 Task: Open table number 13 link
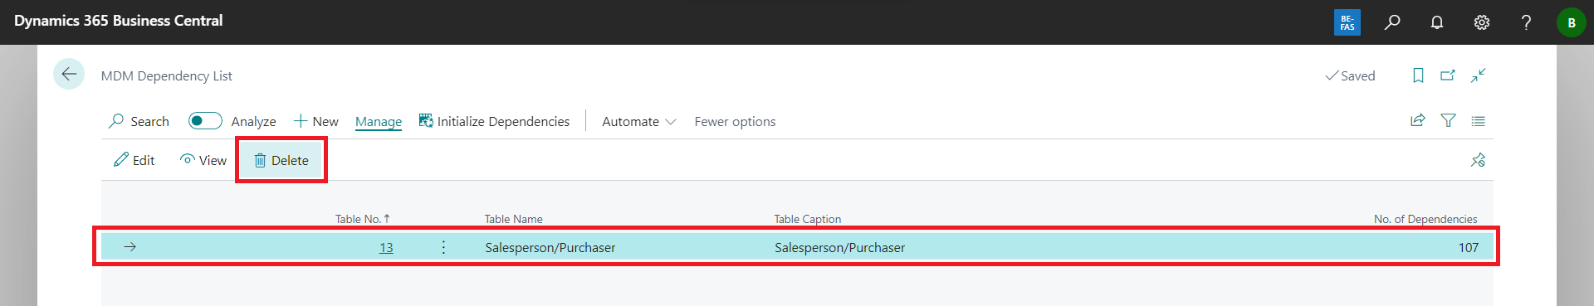pos(386,247)
